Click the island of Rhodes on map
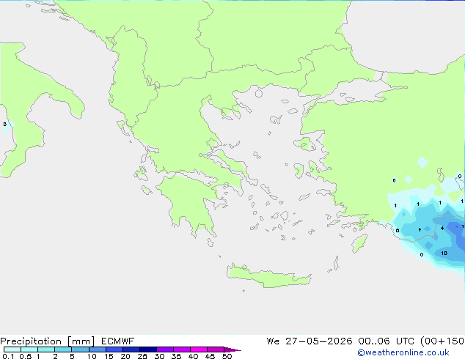Screen dimensions: 465x359 click(359, 243)
